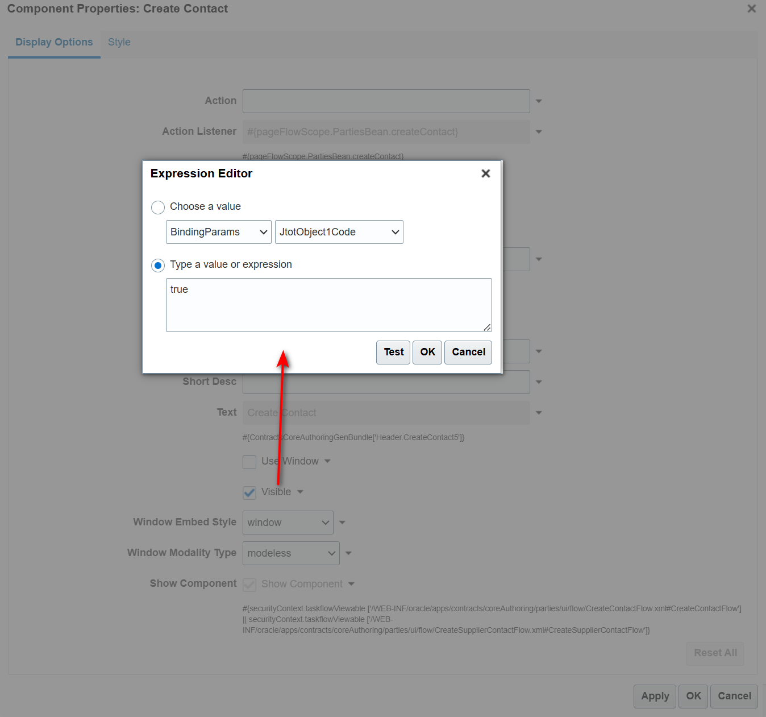This screenshot has width=766, height=717.
Task: Click the expression text area containing 'true'
Action: tap(329, 305)
